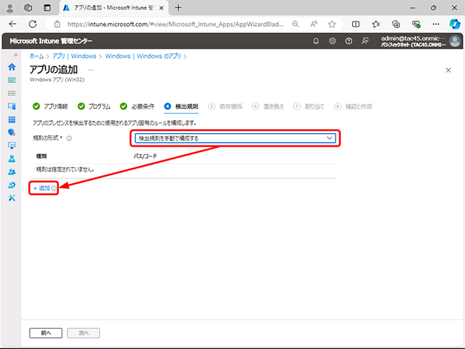The width and height of the screenshot is (465, 349).
Task: Select the 検出規則 step tab
Action: (x=181, y=106)
